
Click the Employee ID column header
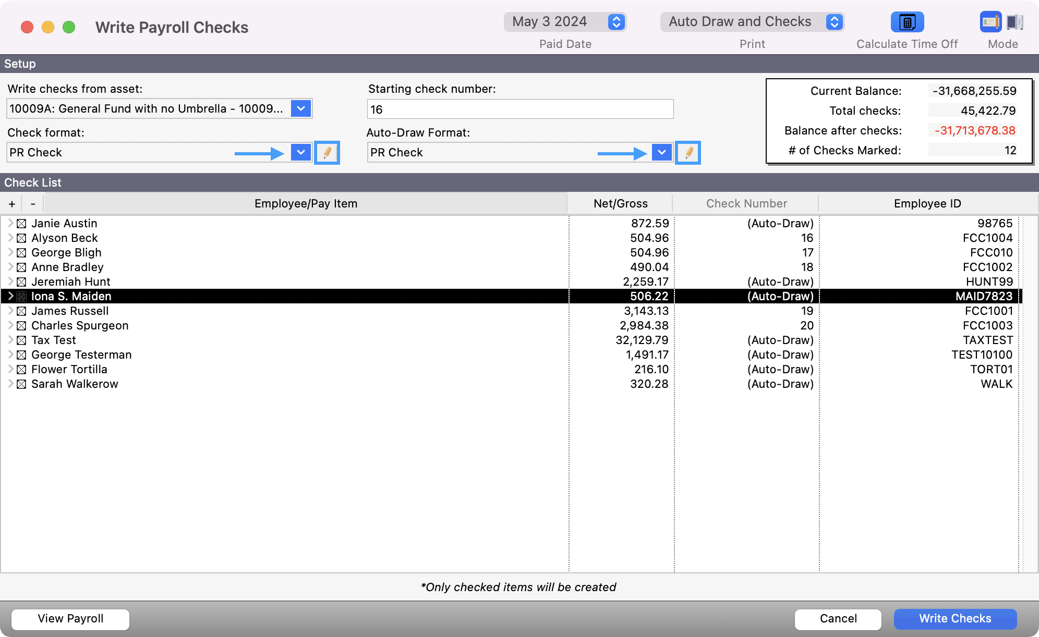point(927,204)
